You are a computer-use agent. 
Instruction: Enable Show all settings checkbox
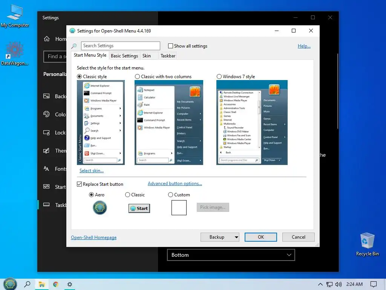[x=170, y=46]
